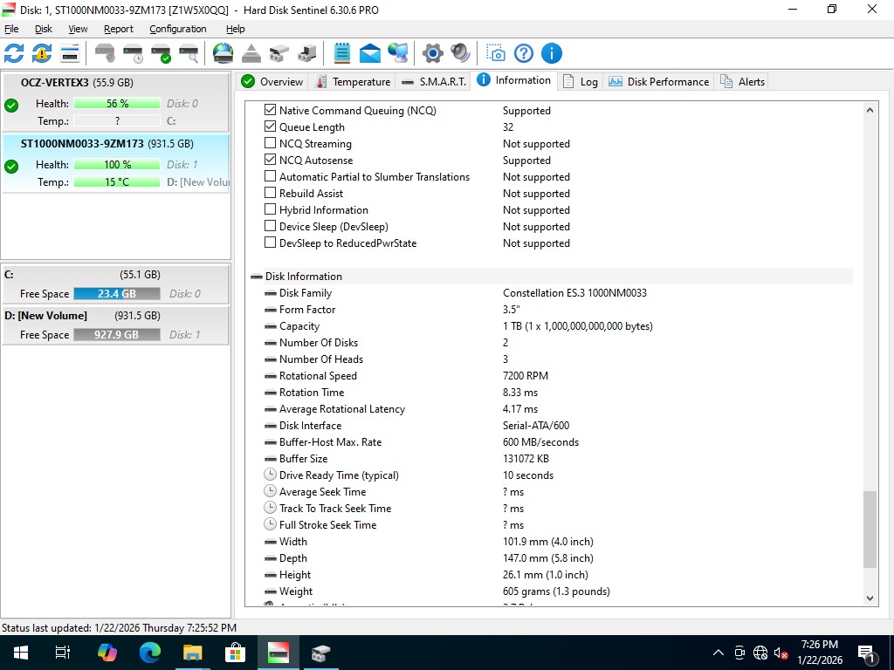Toggle the Queue Length checkbox

click(x=271, y=127)
